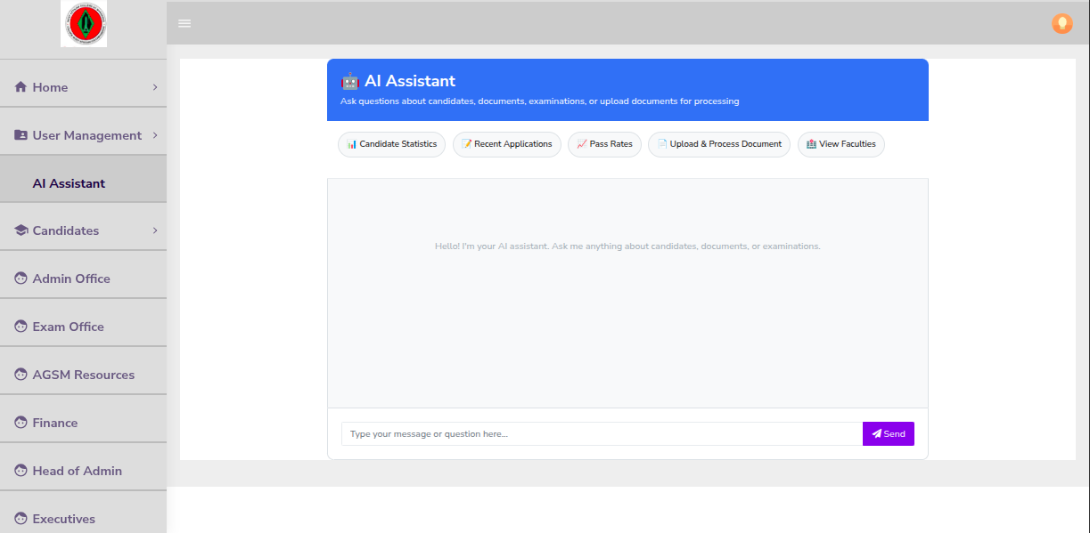The image size is (1090, 533).
Task: Click the Home house icon
Action: [20, 87]
